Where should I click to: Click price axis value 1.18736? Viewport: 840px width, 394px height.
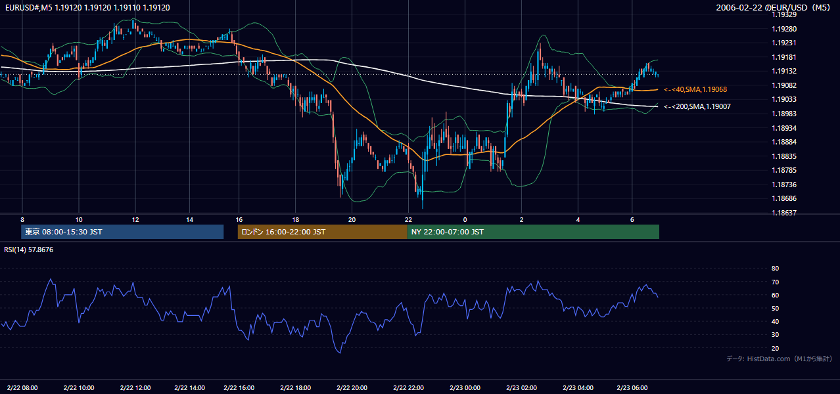(x=783, y=185)
